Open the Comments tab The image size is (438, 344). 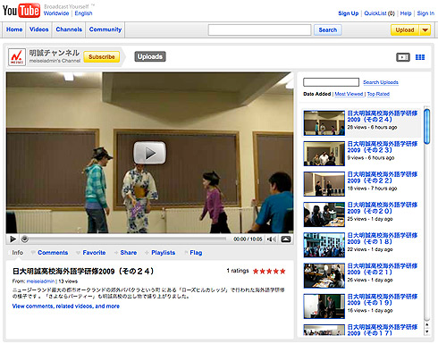pos(53,253)
